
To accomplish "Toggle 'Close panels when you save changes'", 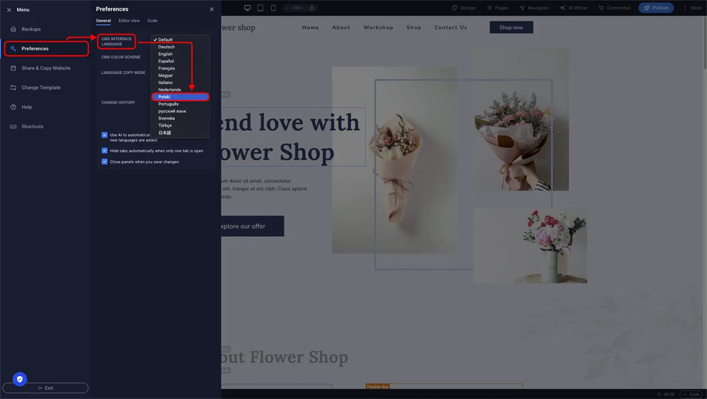I will pos(105,161).
